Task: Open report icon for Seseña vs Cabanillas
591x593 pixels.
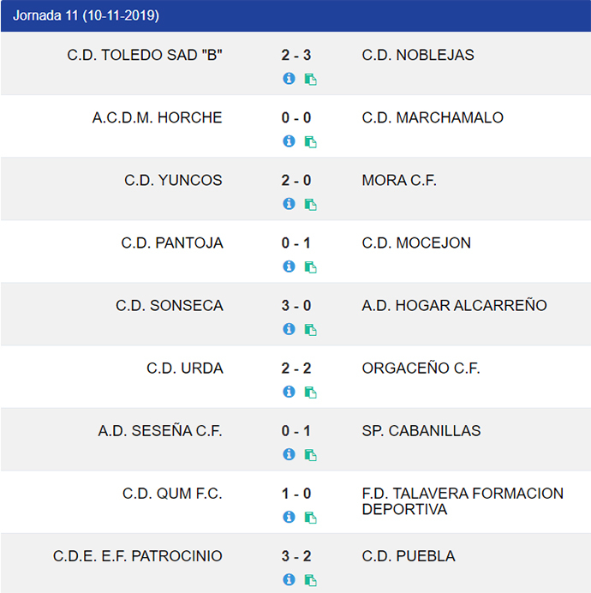Action: [x=310, y=454]
